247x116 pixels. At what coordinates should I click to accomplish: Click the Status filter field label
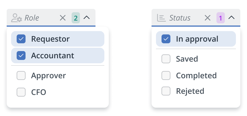(x=180, y=18)
